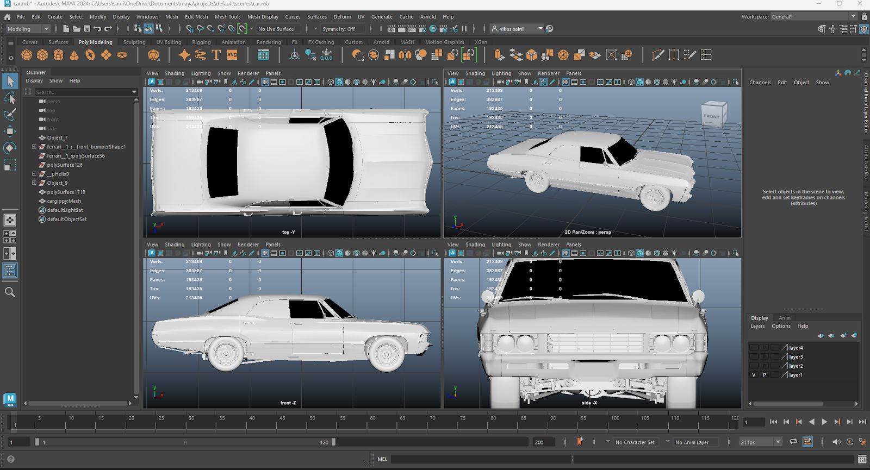870x470 pixels.
Task: Click Display menu in Outliner
Action: (x=34, y=81)
